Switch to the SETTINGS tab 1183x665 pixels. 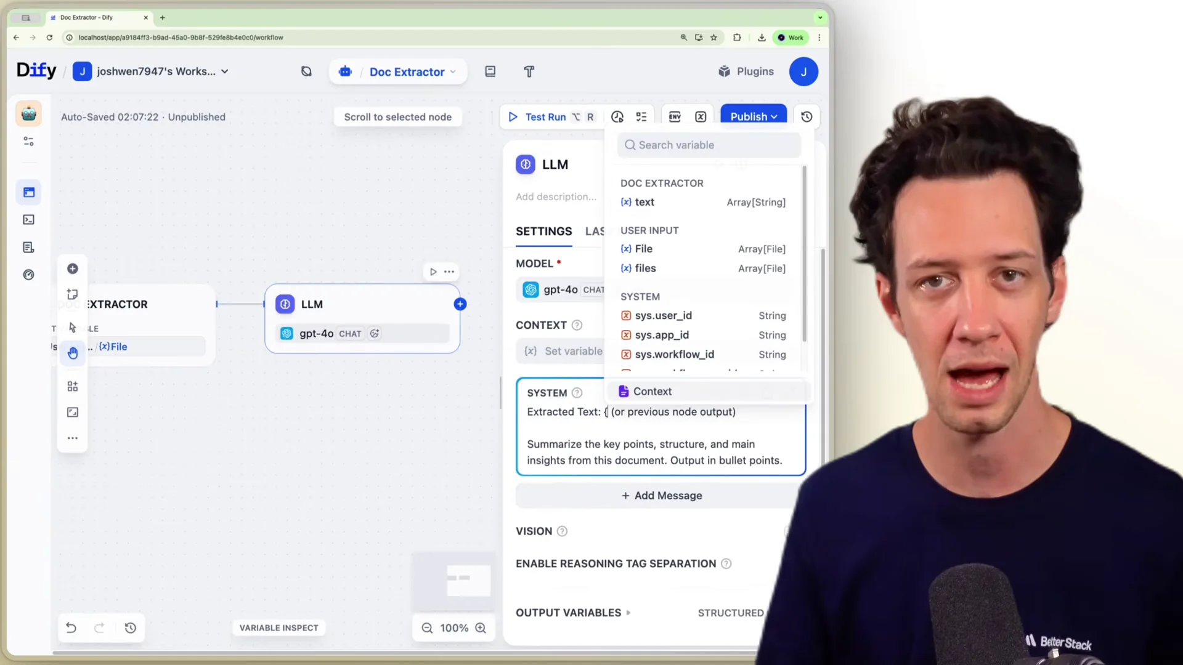click(x=543, y=232)
